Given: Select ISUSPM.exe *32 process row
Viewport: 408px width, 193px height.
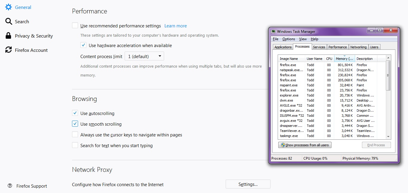Looking at the screenshot, I should (332, 116).
